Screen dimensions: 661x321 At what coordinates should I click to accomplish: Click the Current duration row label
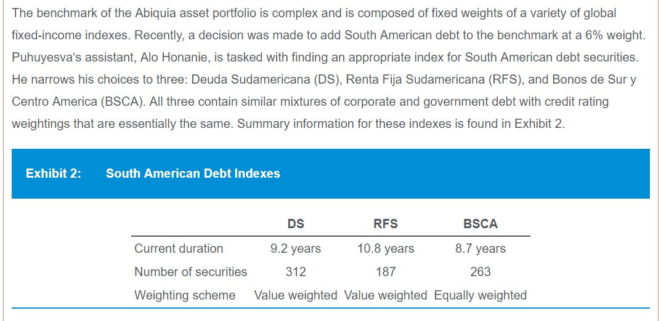179,248
